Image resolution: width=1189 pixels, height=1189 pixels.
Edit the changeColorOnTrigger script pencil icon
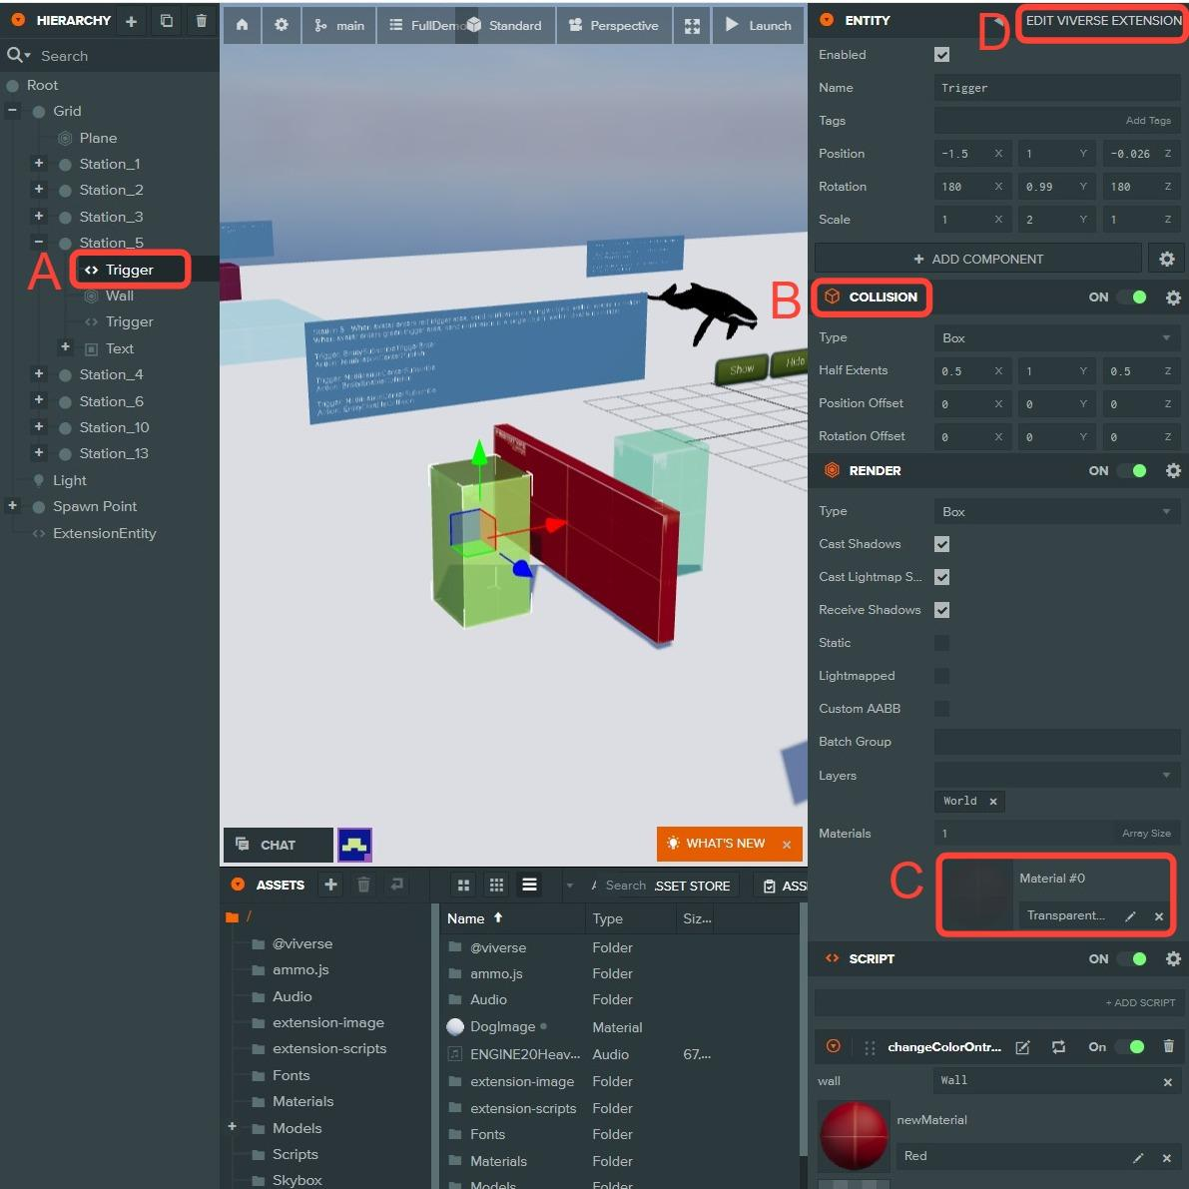1022,1047
